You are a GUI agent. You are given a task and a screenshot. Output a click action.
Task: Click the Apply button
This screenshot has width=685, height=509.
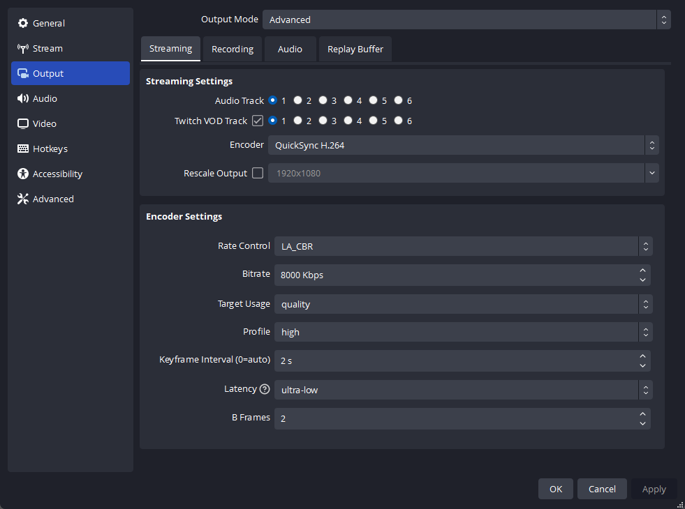654,489
